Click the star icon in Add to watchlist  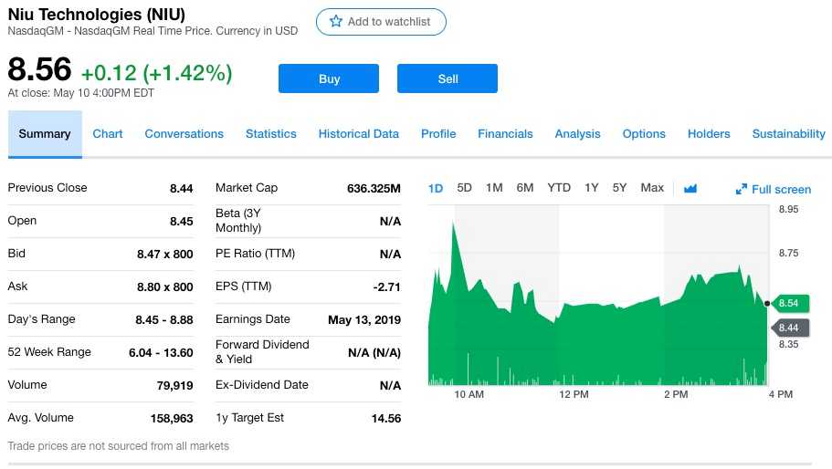[x=336, y=21]
